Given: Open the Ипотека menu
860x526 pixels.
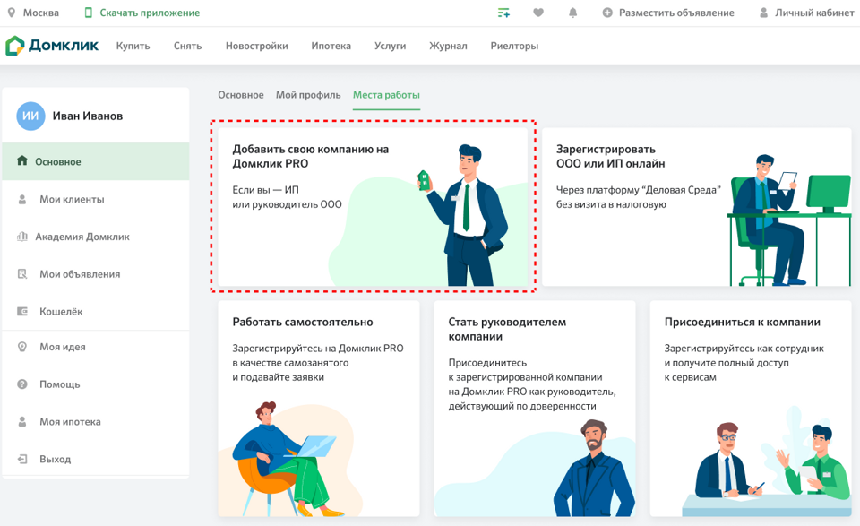Looking at the screenshot, I should tap(331, 46).
